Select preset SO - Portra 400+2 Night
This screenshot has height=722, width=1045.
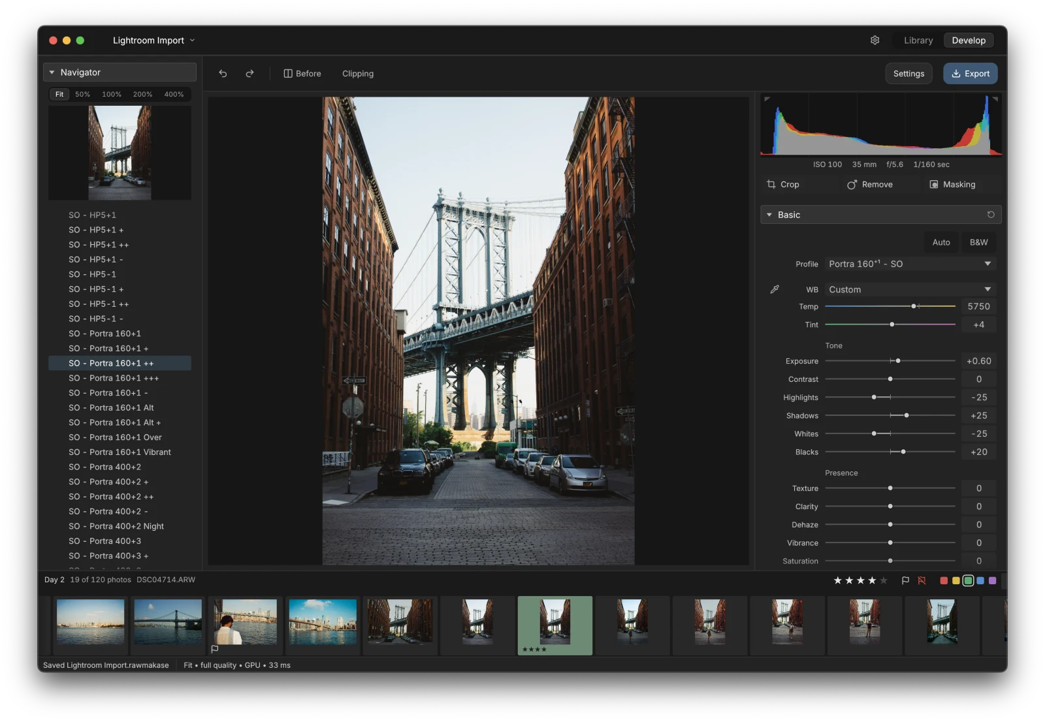(120, 526)
